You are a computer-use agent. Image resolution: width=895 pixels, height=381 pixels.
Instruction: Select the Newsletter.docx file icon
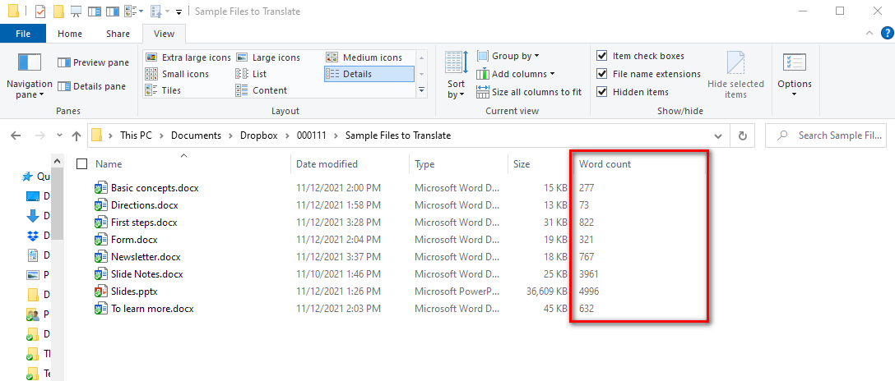101,257
